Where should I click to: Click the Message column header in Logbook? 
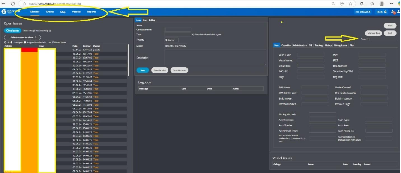tap(144, 89)
